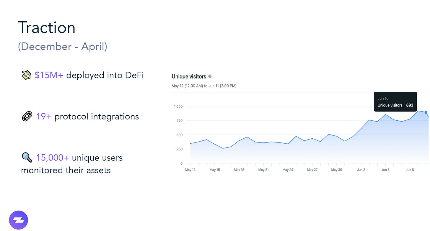Screen dimensions: 430x231
Task: Click the money emoji next to $15M+
Action: (x=27, y=75)
